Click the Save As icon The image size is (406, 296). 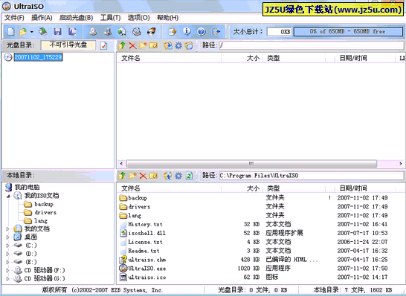click(x=72, y=31)
